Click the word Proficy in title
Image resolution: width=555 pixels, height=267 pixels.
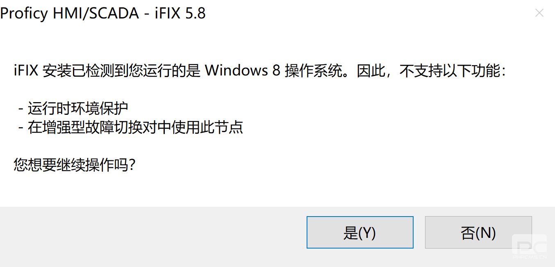pyautogui.click(x=24, y=14)
